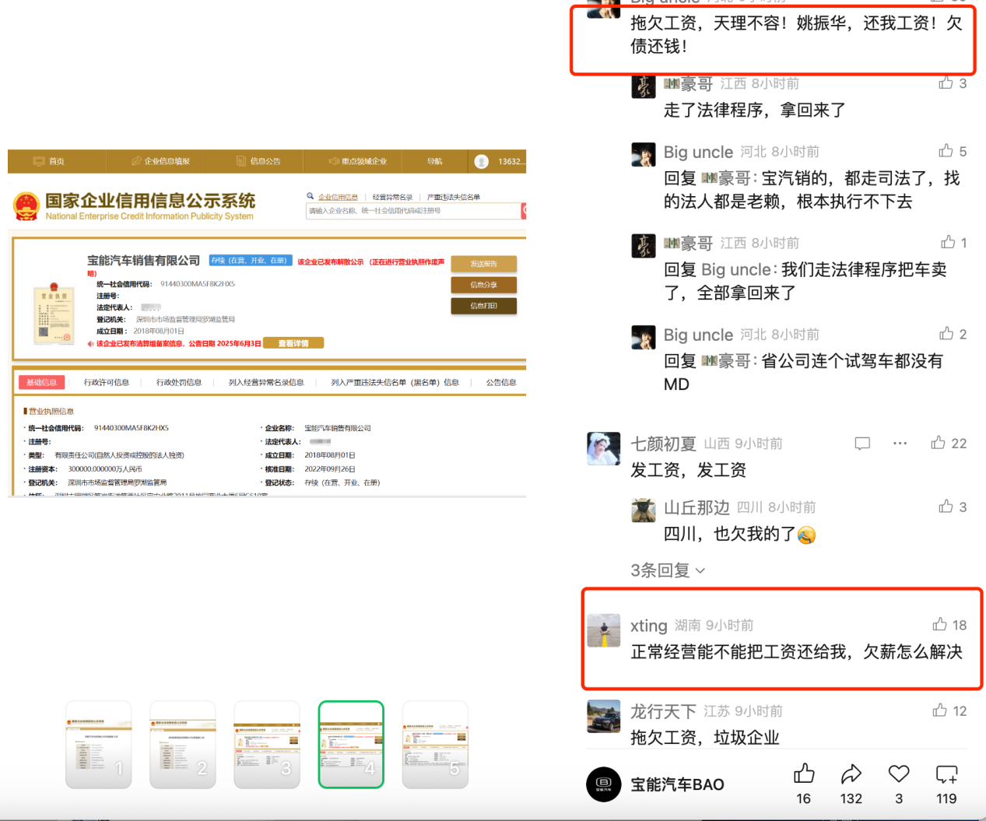
Task: Select image thumbnail 5
Action: 435,745
